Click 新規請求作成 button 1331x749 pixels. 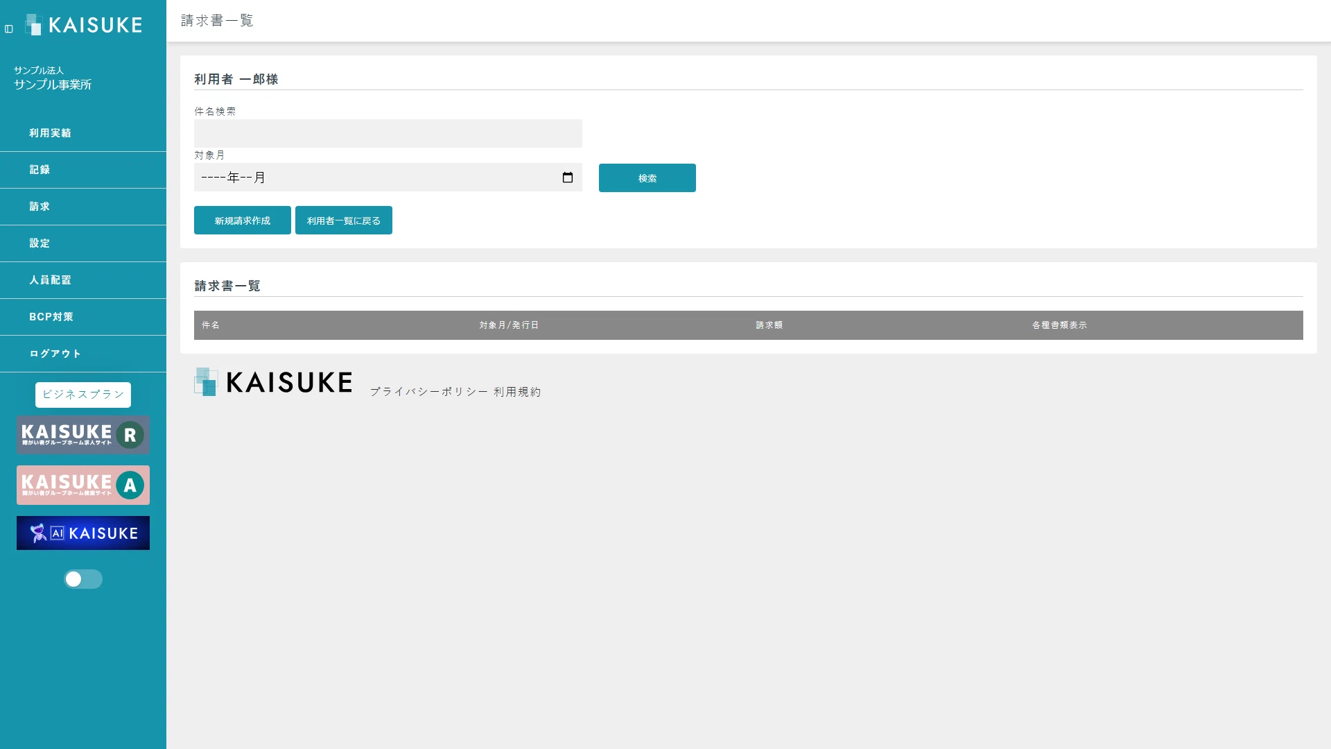(x=243, y=221)
